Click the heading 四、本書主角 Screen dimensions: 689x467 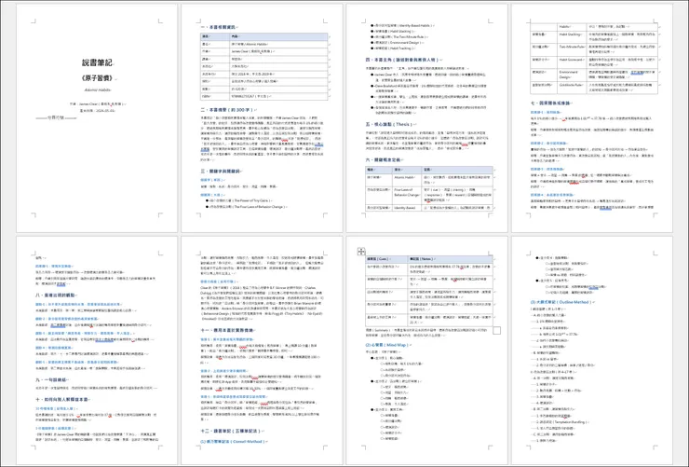click(404, 60)
